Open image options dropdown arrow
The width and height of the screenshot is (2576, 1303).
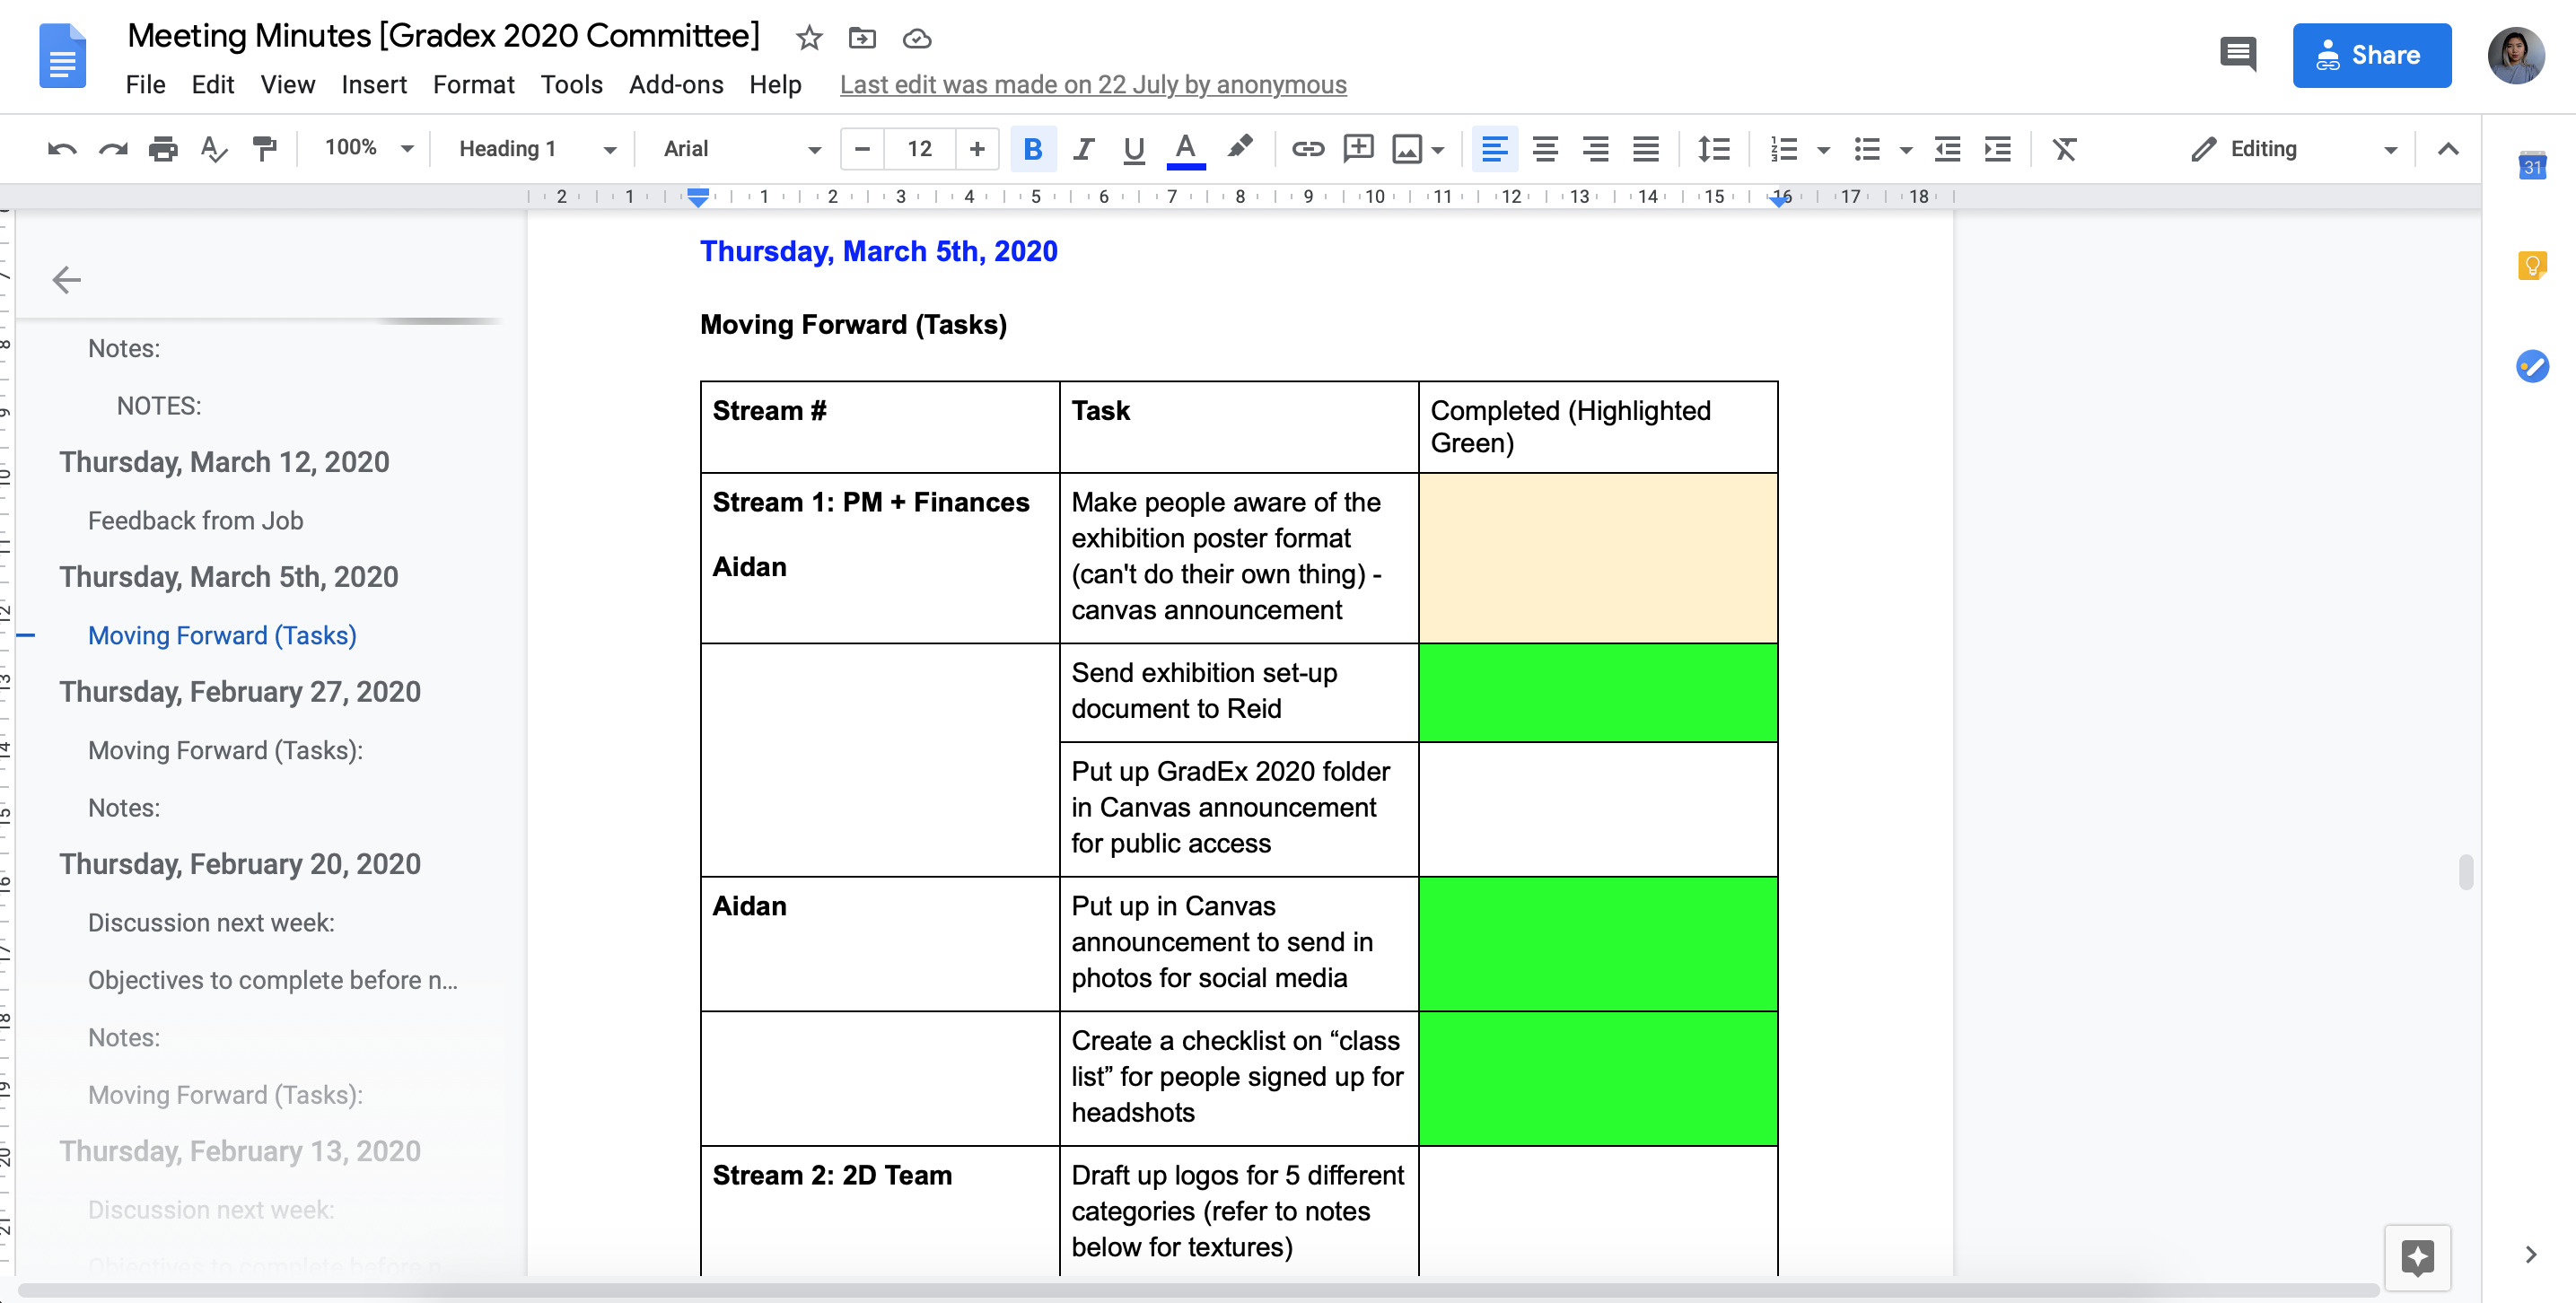(1438, 150)
